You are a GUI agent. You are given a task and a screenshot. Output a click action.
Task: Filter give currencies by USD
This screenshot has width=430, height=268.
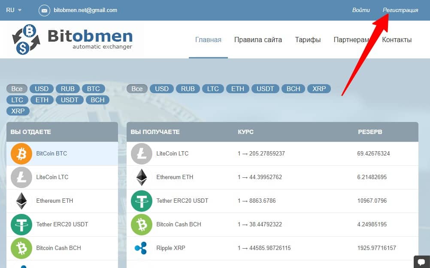[41, 89]
